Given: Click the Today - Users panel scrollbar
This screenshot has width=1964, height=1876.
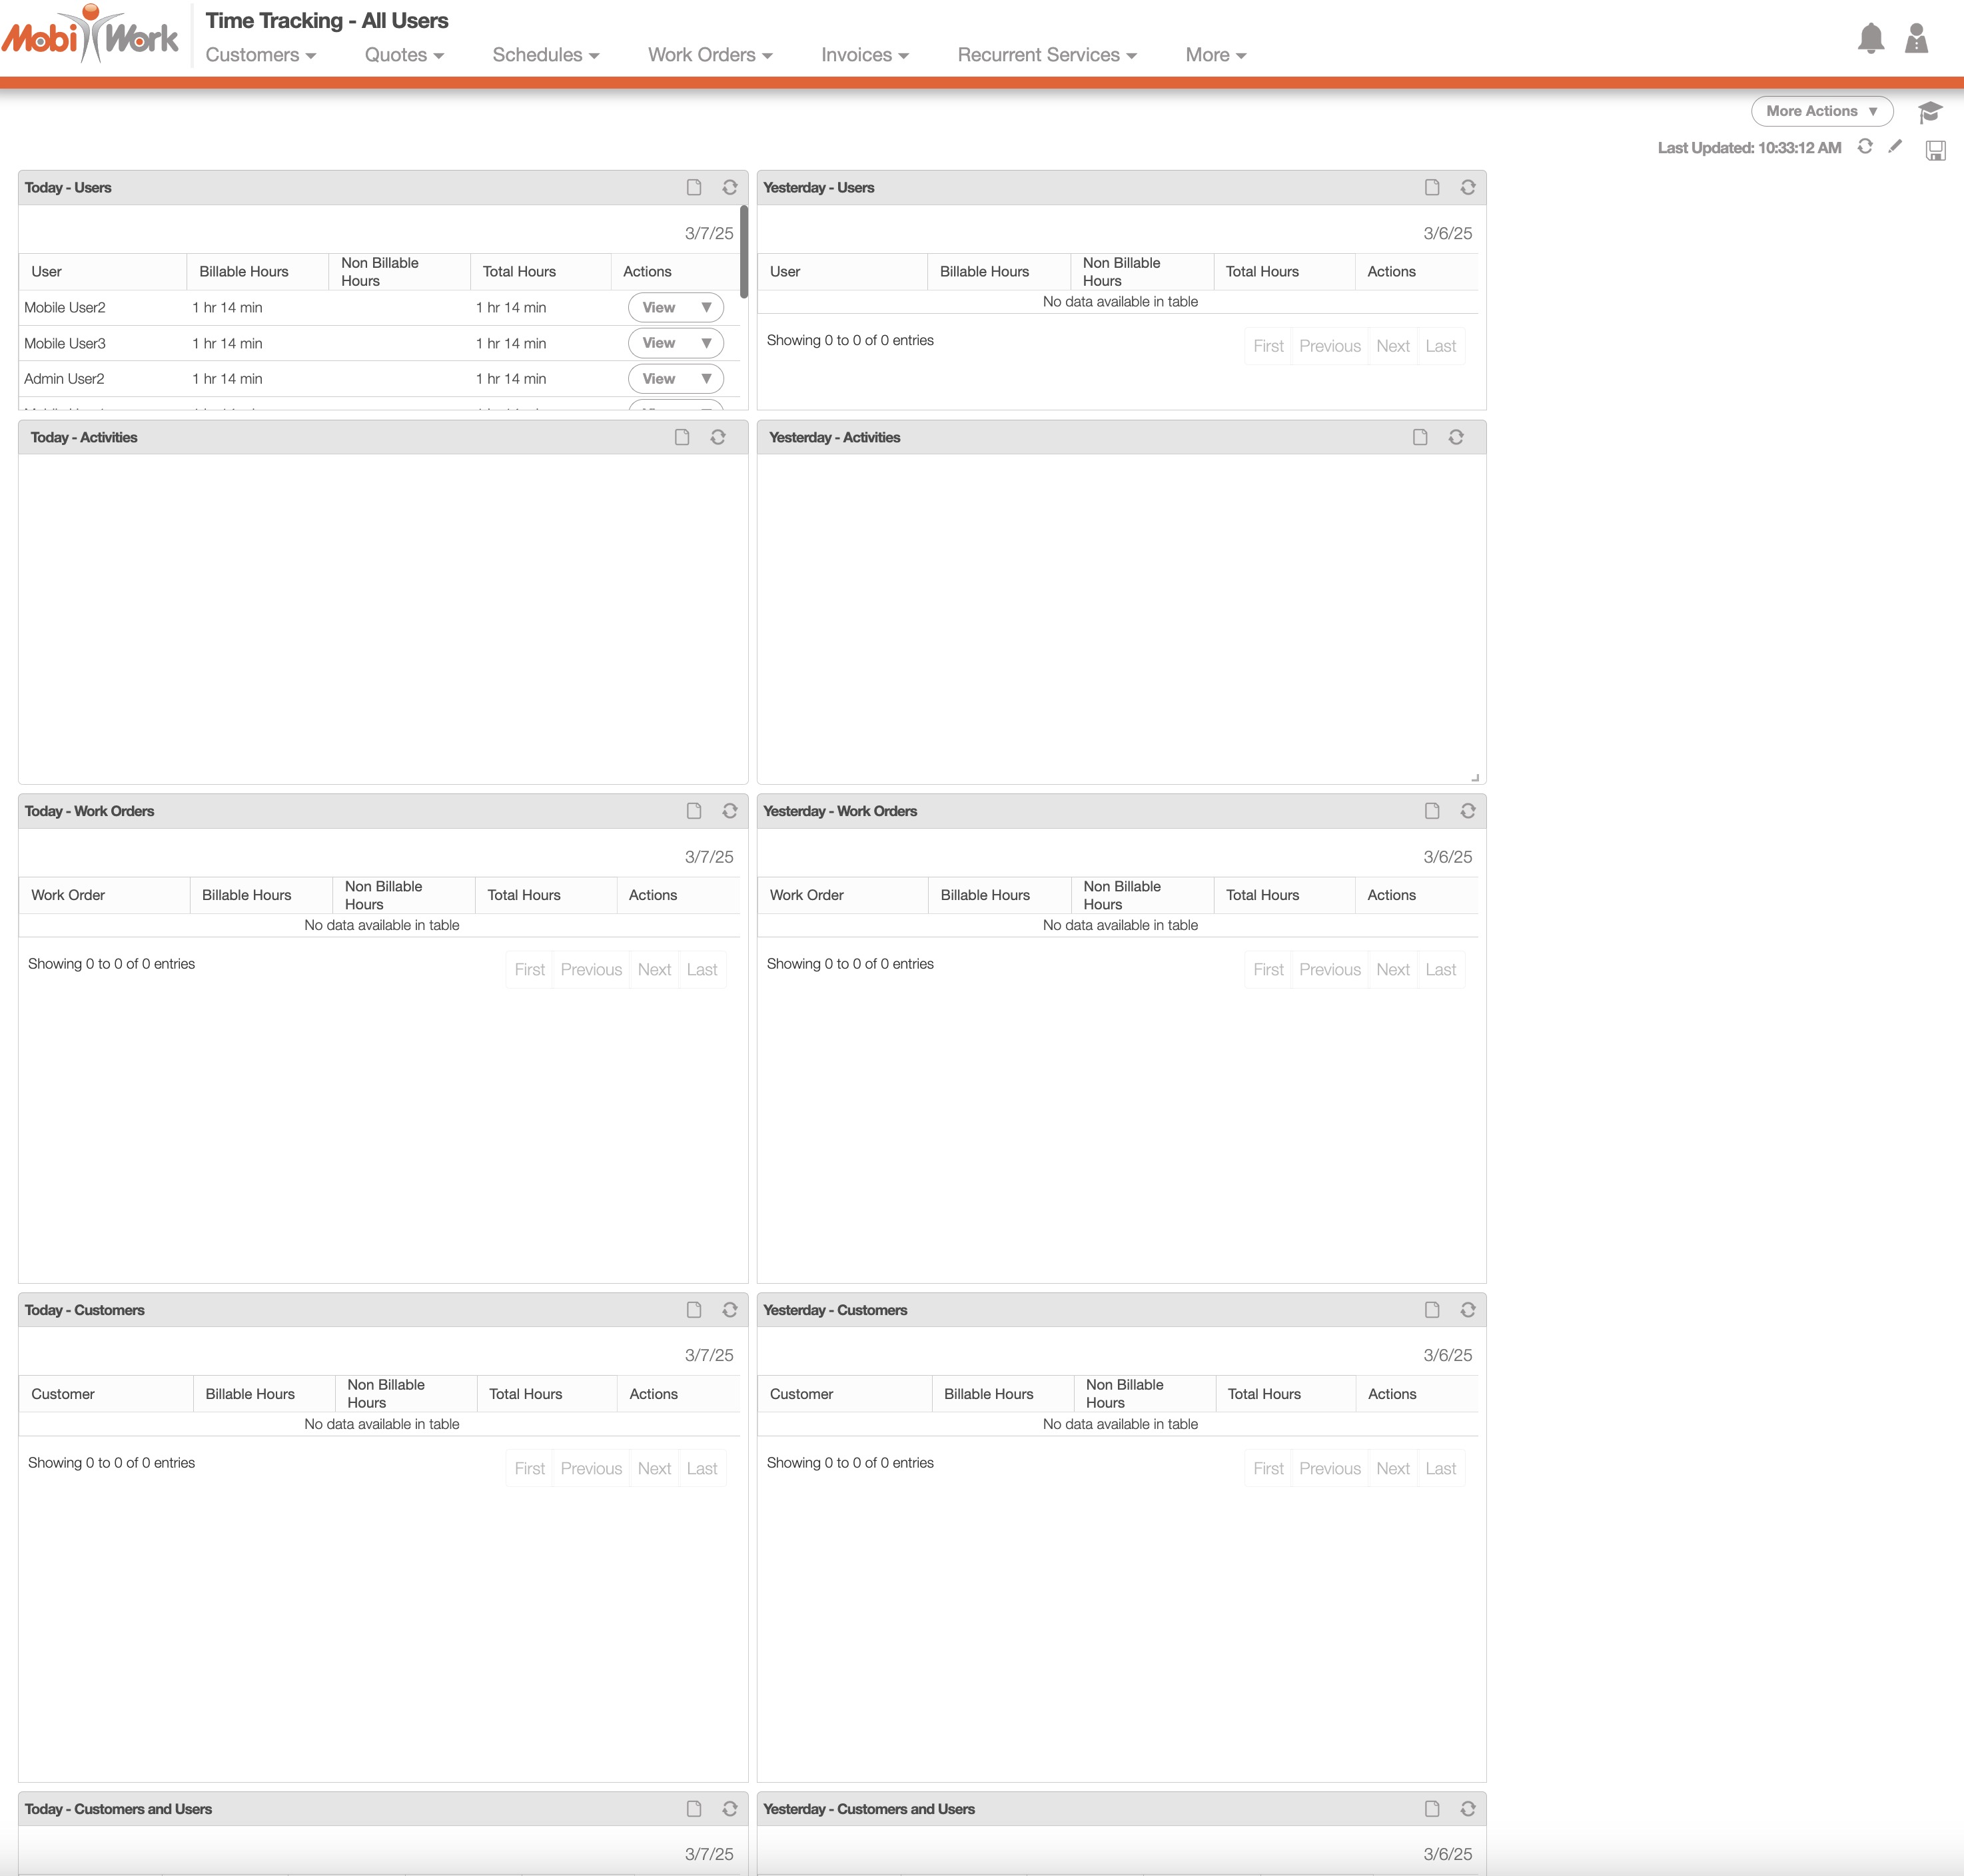Looking at the screenshot, I should click(x=744, y=251).
